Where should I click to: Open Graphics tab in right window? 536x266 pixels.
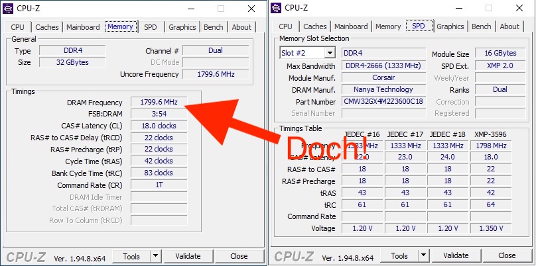[x=450, y=26]
